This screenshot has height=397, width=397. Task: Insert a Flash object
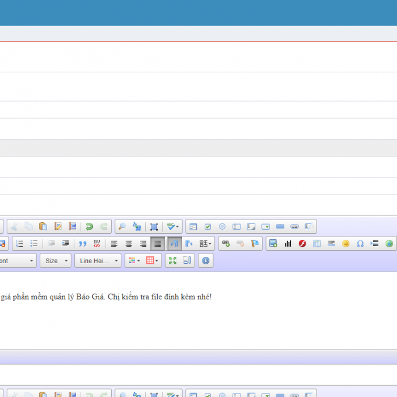(302, 244)
